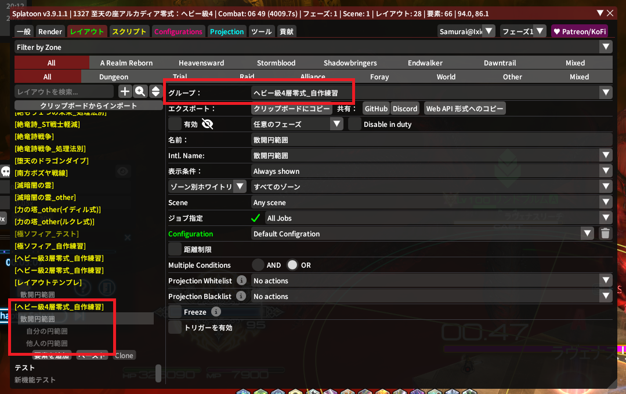Switch to the スクリプト tab
The height and width of the screenshot is (394, 626).
(129, 31)
